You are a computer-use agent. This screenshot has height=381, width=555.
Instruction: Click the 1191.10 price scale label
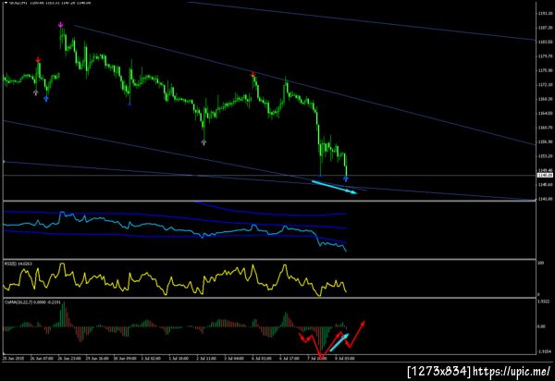(545, 14)
